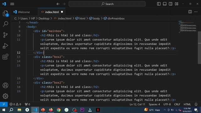Click the VS Code taskbar icon

pos(35,110)
